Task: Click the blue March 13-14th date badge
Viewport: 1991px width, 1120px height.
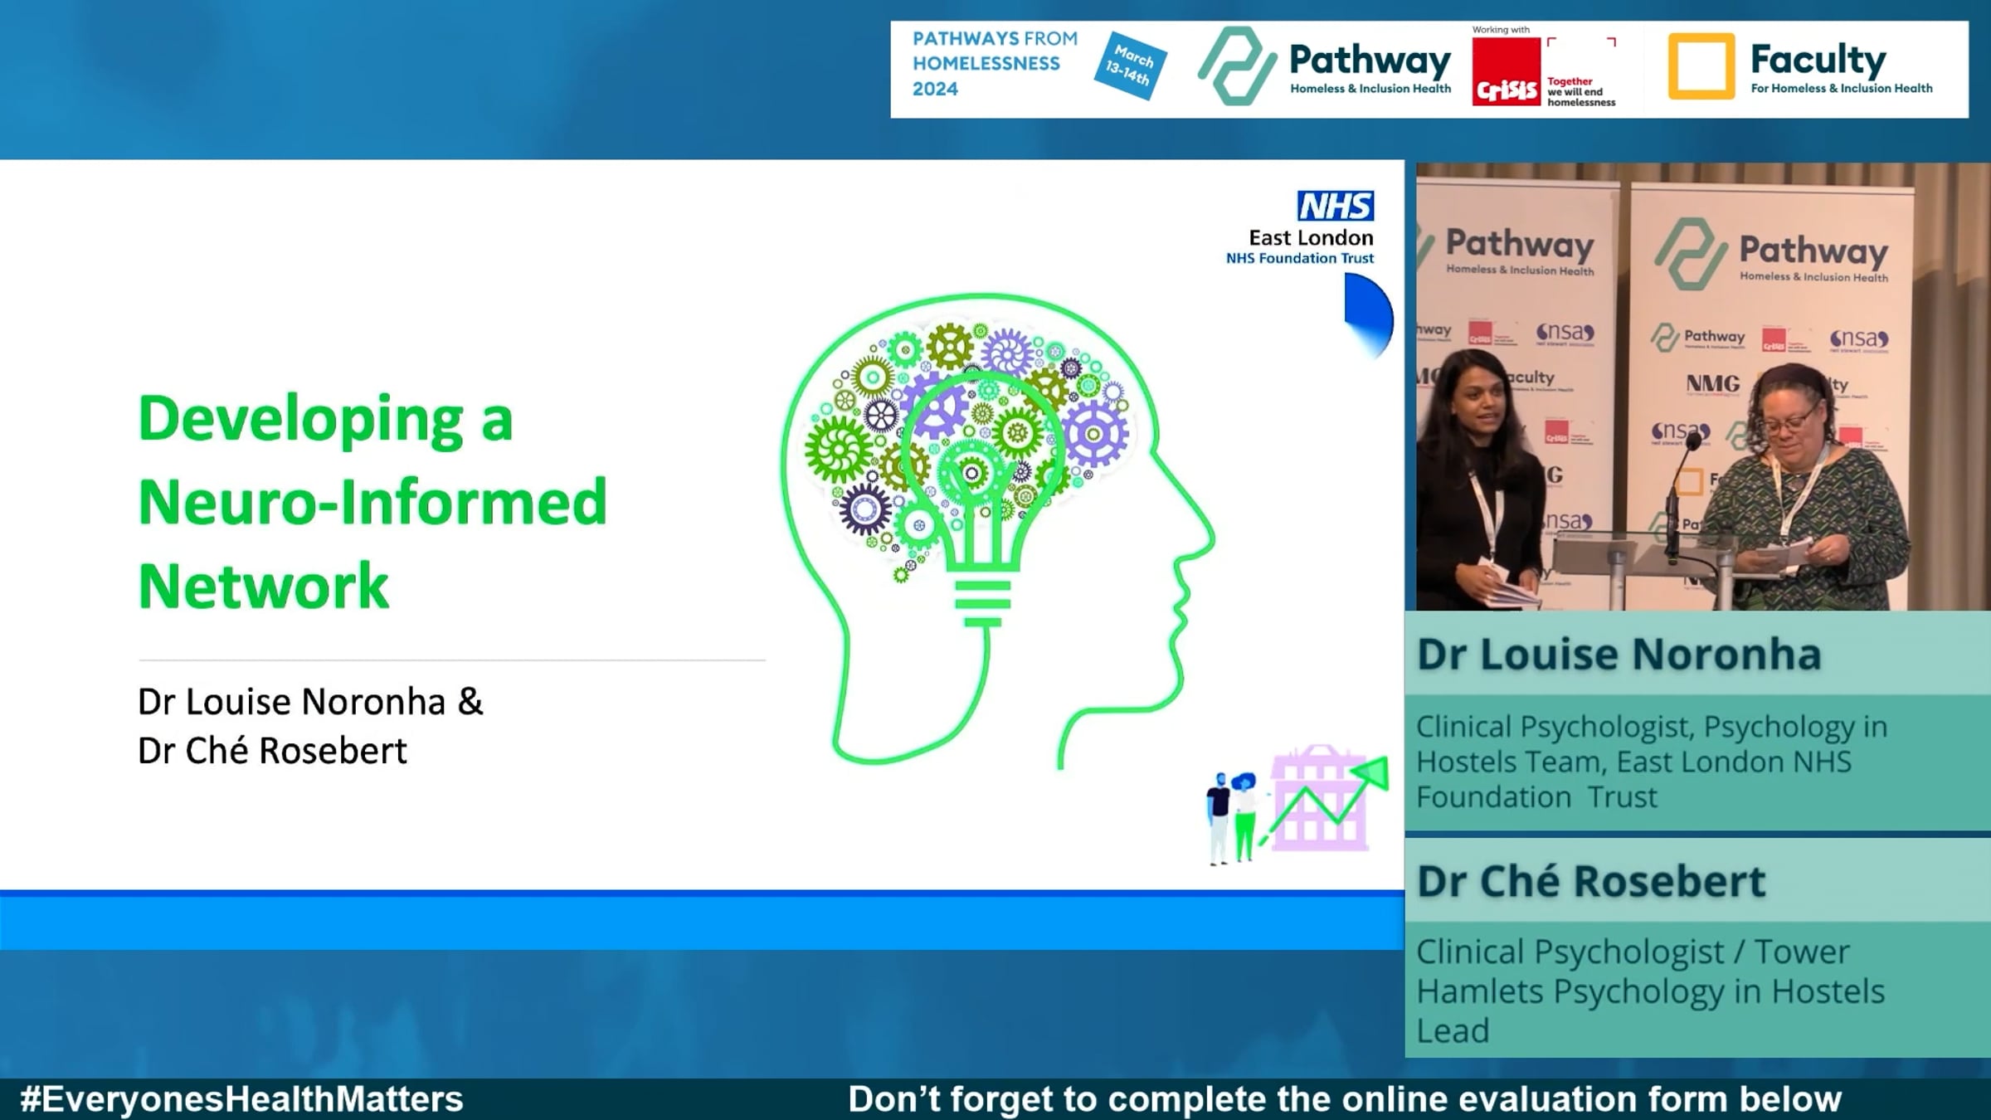Action: [x=1130, y=66]
